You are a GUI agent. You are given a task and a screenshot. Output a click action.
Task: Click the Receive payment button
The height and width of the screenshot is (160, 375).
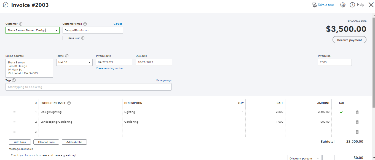point(349,40)
